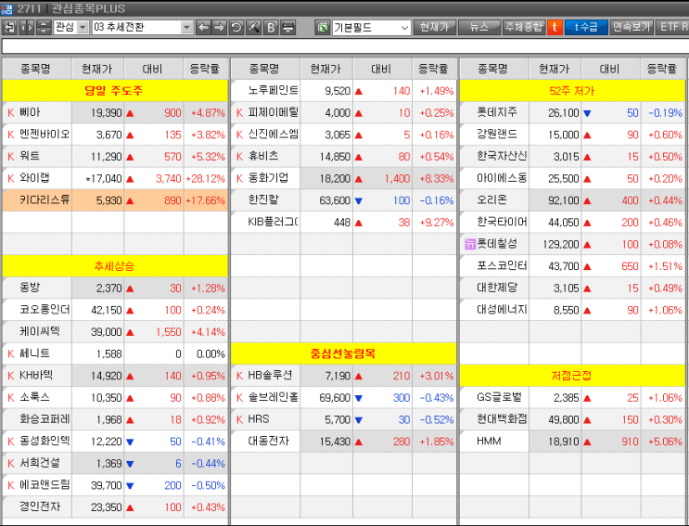
Task: Select 롯데지주 stock name
Action: pos(497,112)
